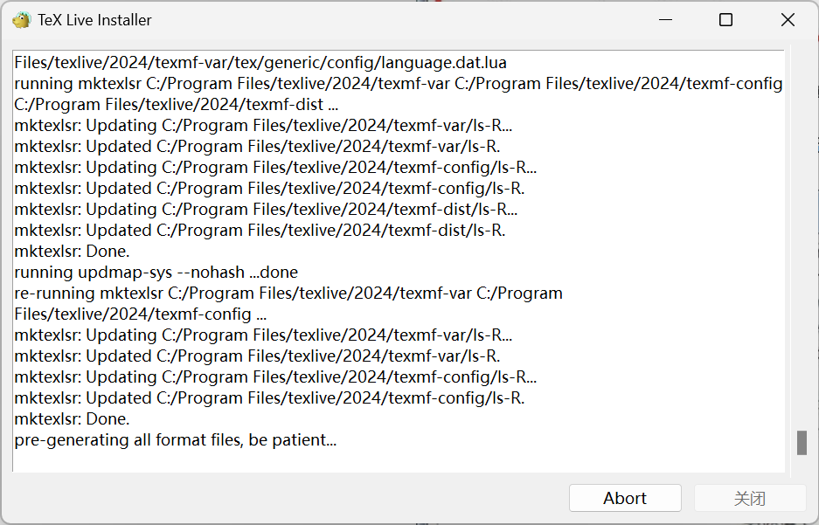The width and height of the screenshot is (819, 525).
Task: Click the greyed-out 关闭 button
Action: pos(749,498)
